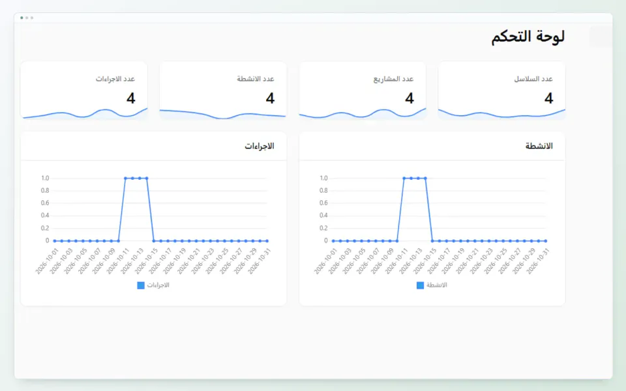Click the لوحة التحكم page heading
626x391 pixels.
click(528, 36)
